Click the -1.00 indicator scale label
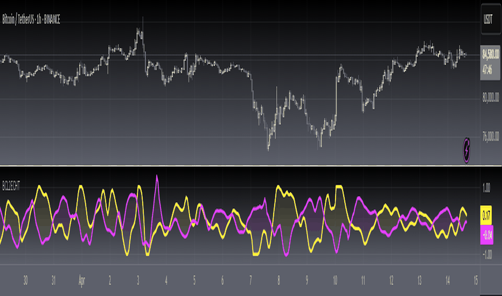502x296 pixels. pos(486,255)
